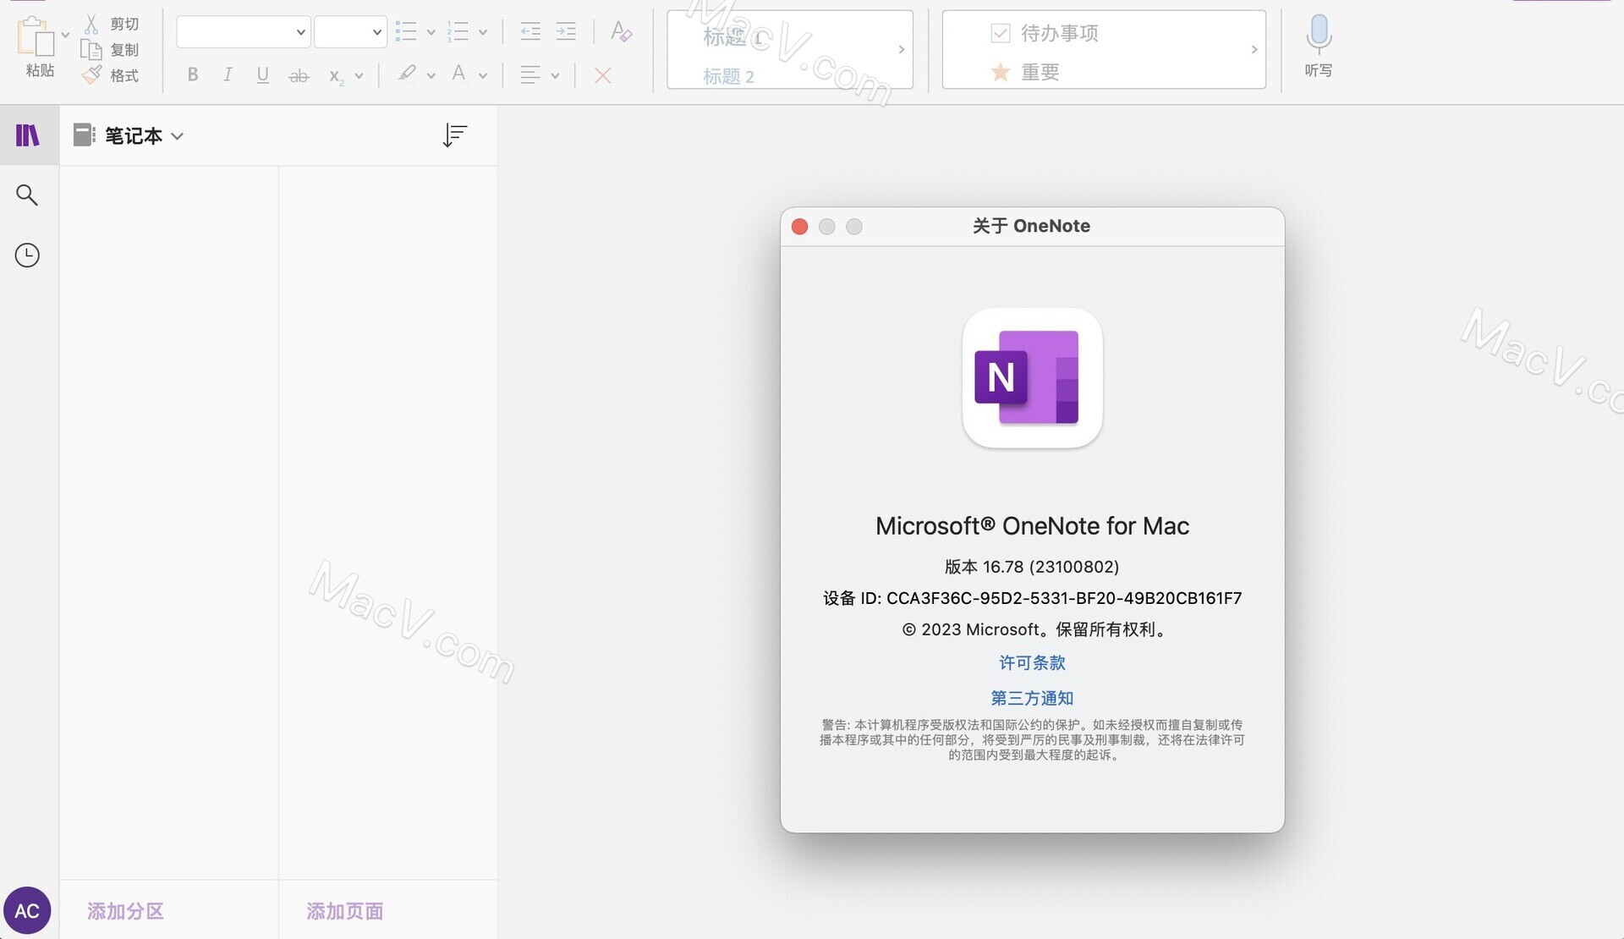Click 添加页面 to add a page
Viewport: 1624px width, 939px height.
(345, 911)
